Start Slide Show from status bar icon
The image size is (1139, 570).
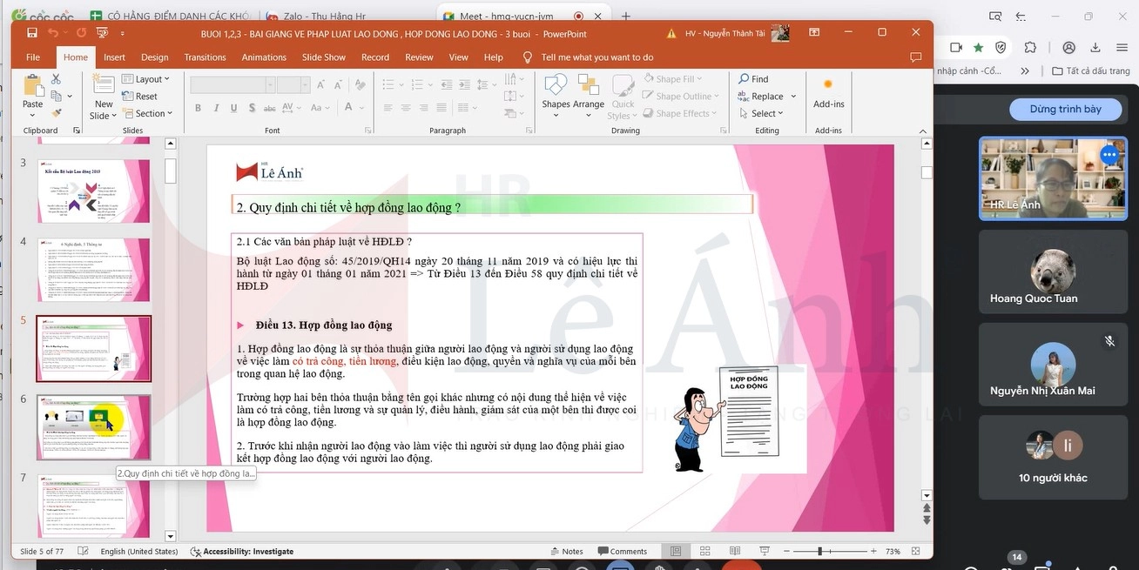763,552
